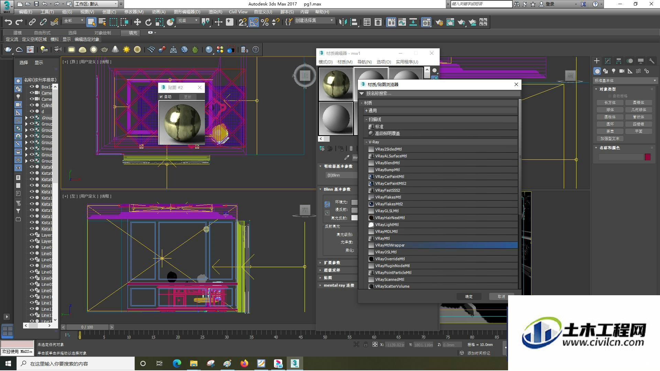
Task: Launch Firefox from the taskbar
Action: (x=244, y=363)
